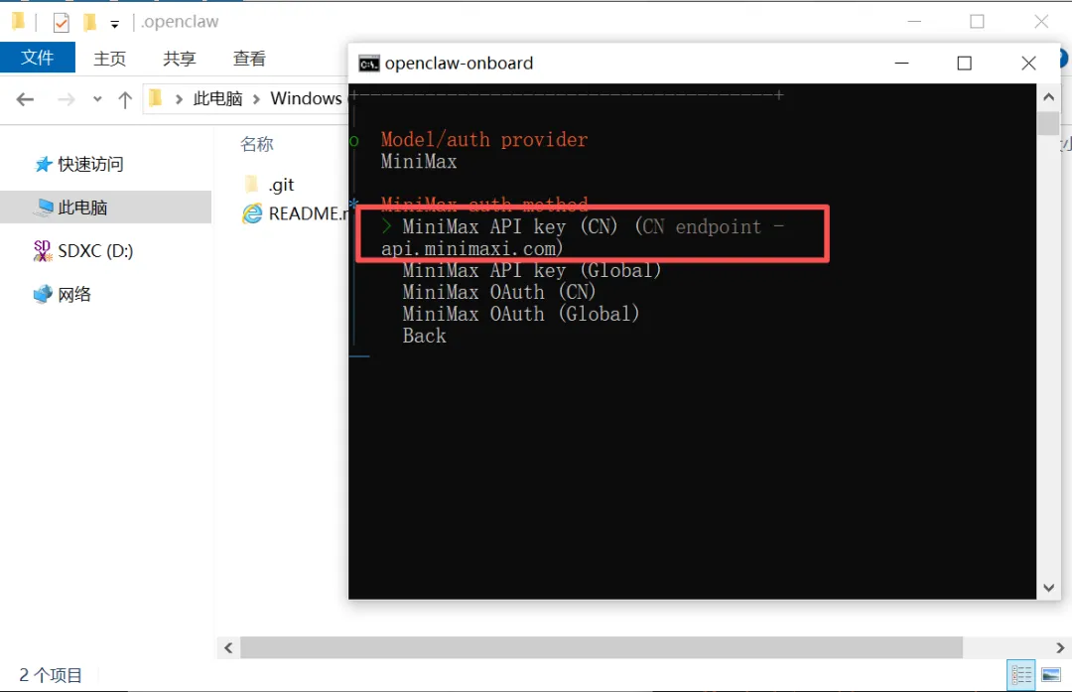The image size is (1072, 692).
Task: Click the openclaw-onboard console window icon
Action: tap(368, 64)
